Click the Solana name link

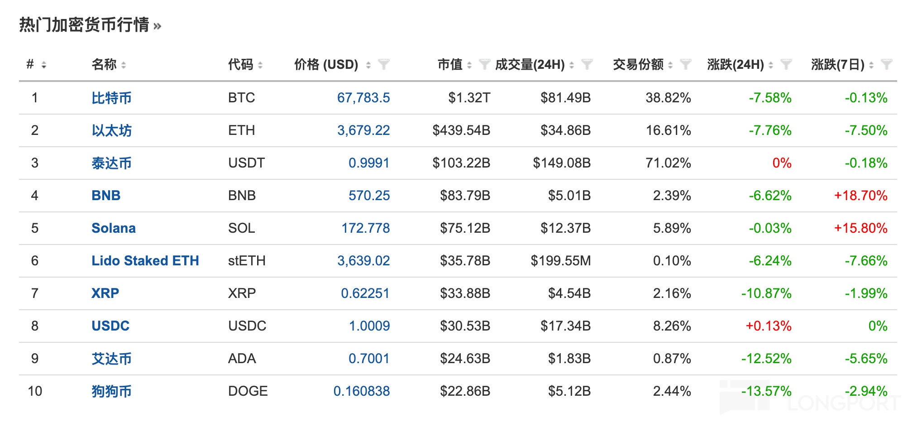point(113,228)
